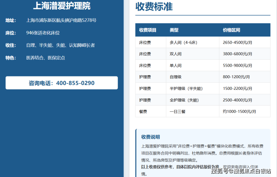Select the address 上海市浦东新区航头镇沪南路5278号

61,20
